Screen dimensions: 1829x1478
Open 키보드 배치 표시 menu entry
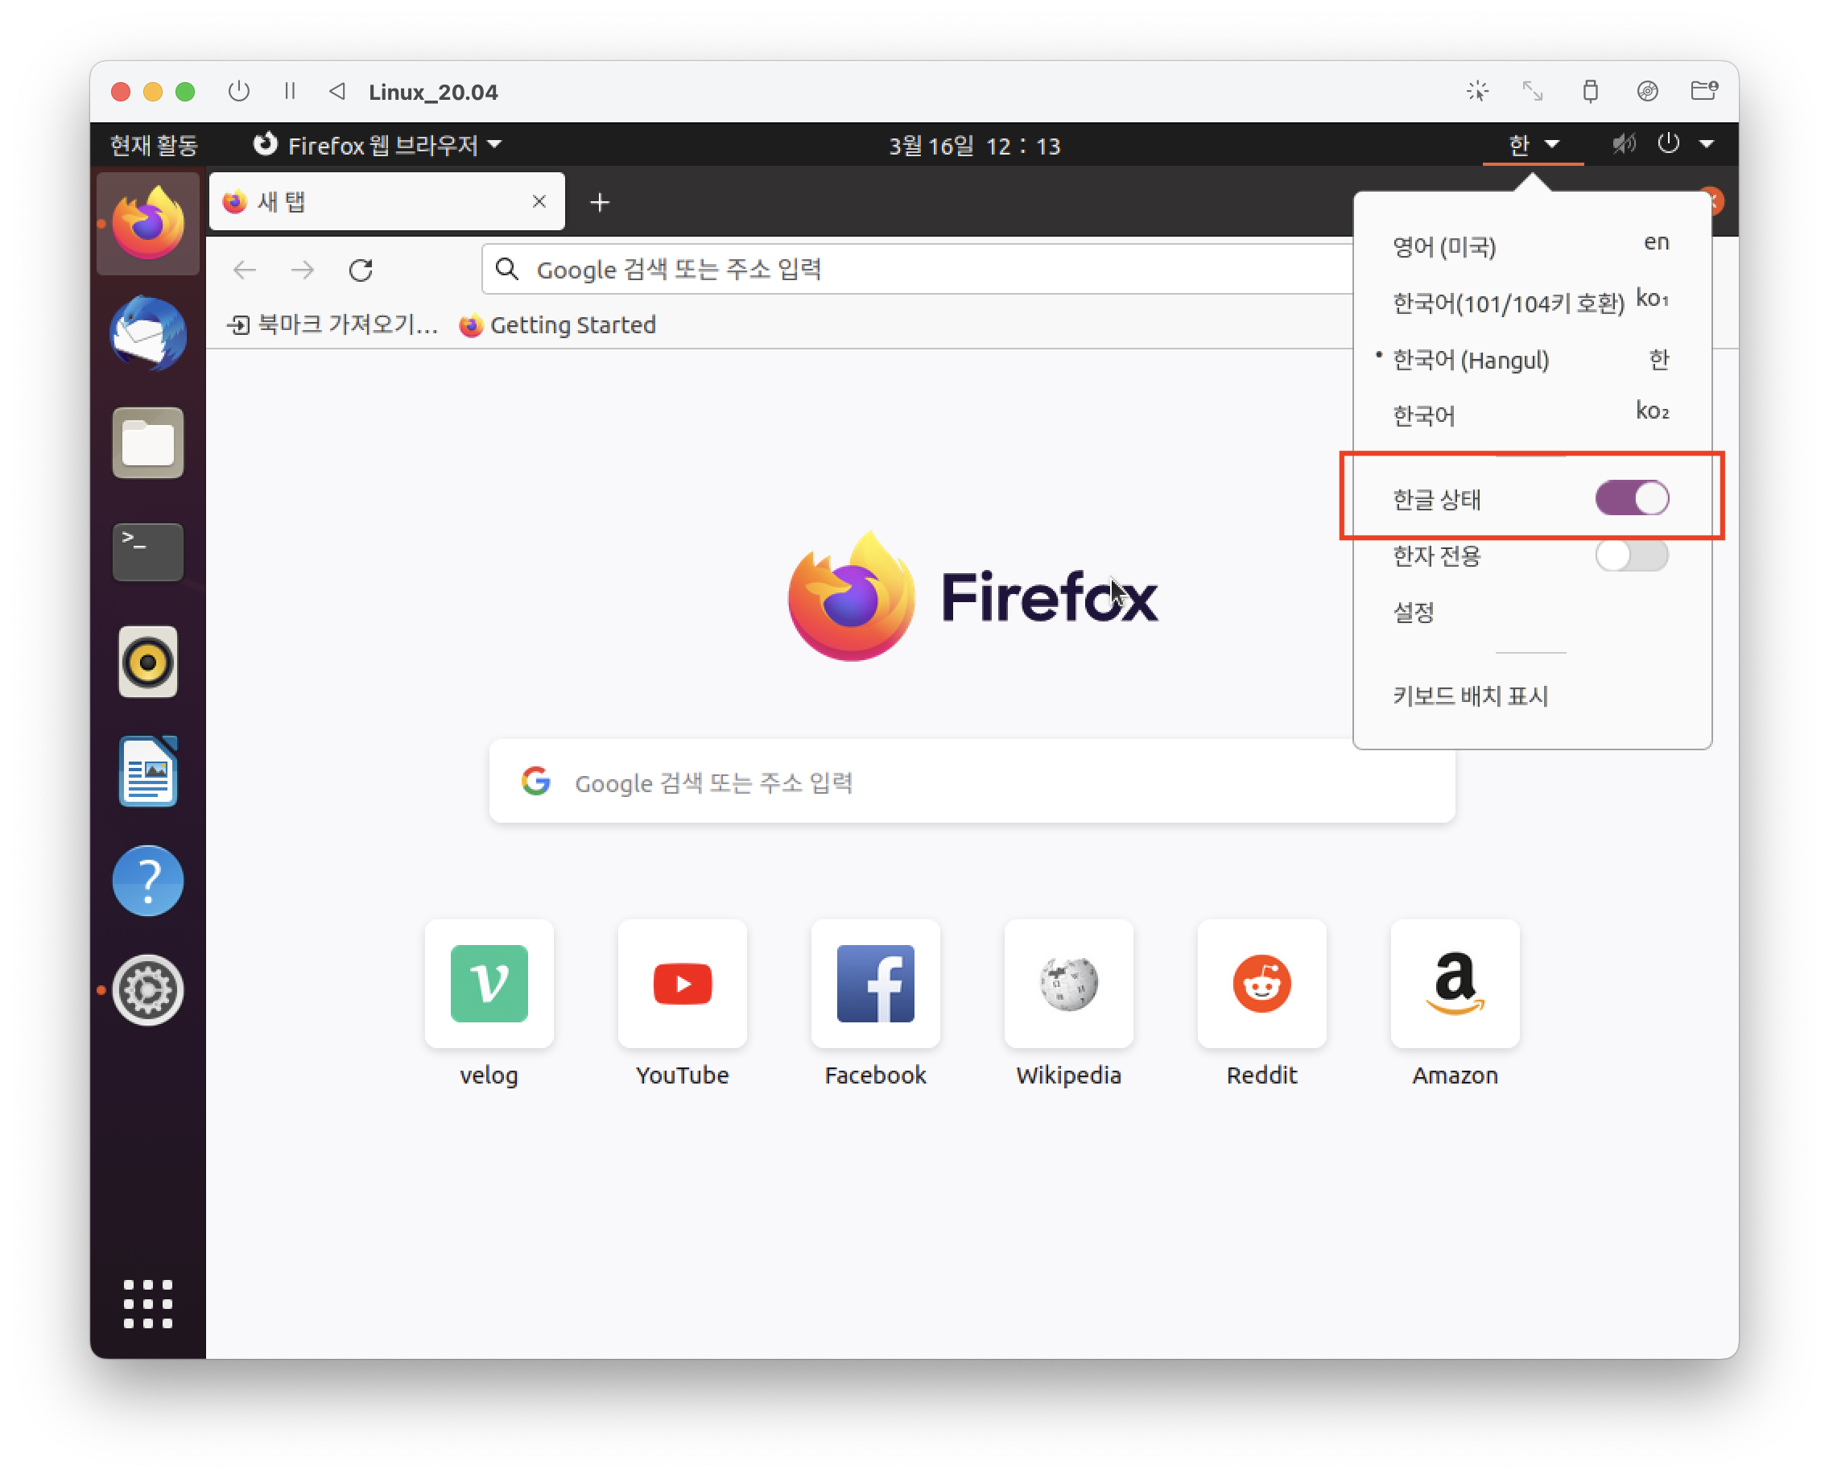(1470, 696)
